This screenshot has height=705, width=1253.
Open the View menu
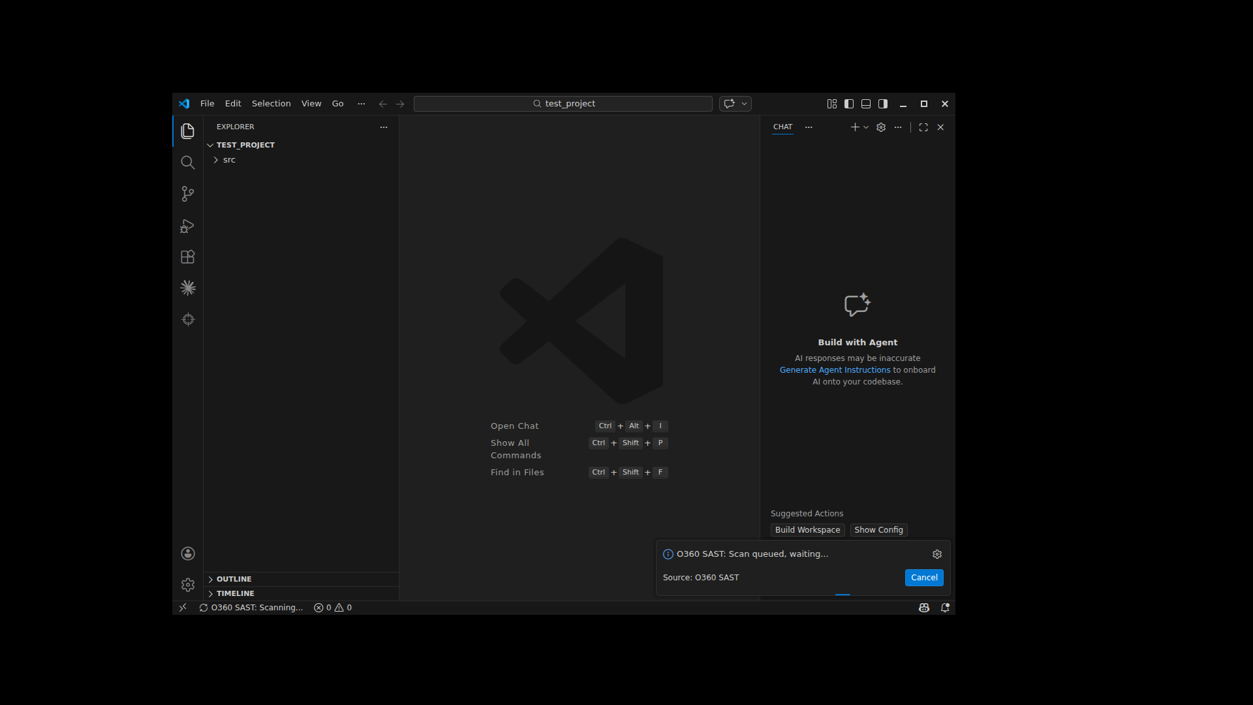pyautogui.click(x=311, y=104)
